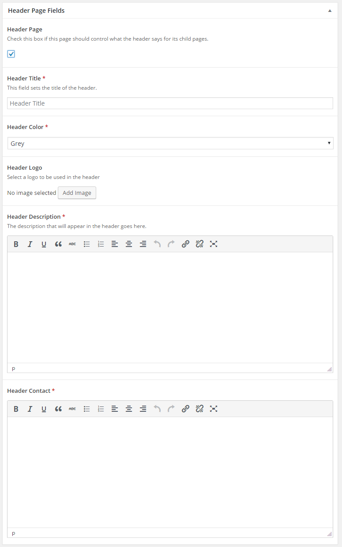This screenshot has width=342, height=547.
Task: Click Underline in Header Contact toolbar
Action: (44, 409)
